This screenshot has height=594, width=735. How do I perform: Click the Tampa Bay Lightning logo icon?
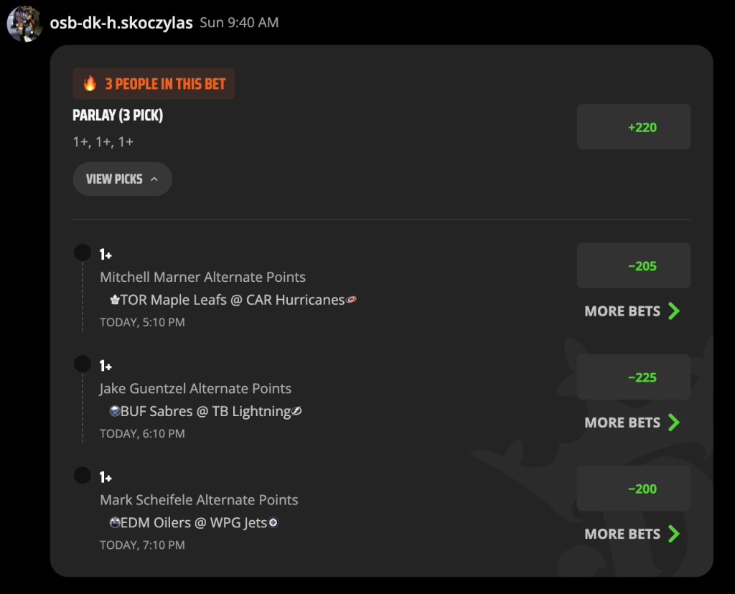296,411
